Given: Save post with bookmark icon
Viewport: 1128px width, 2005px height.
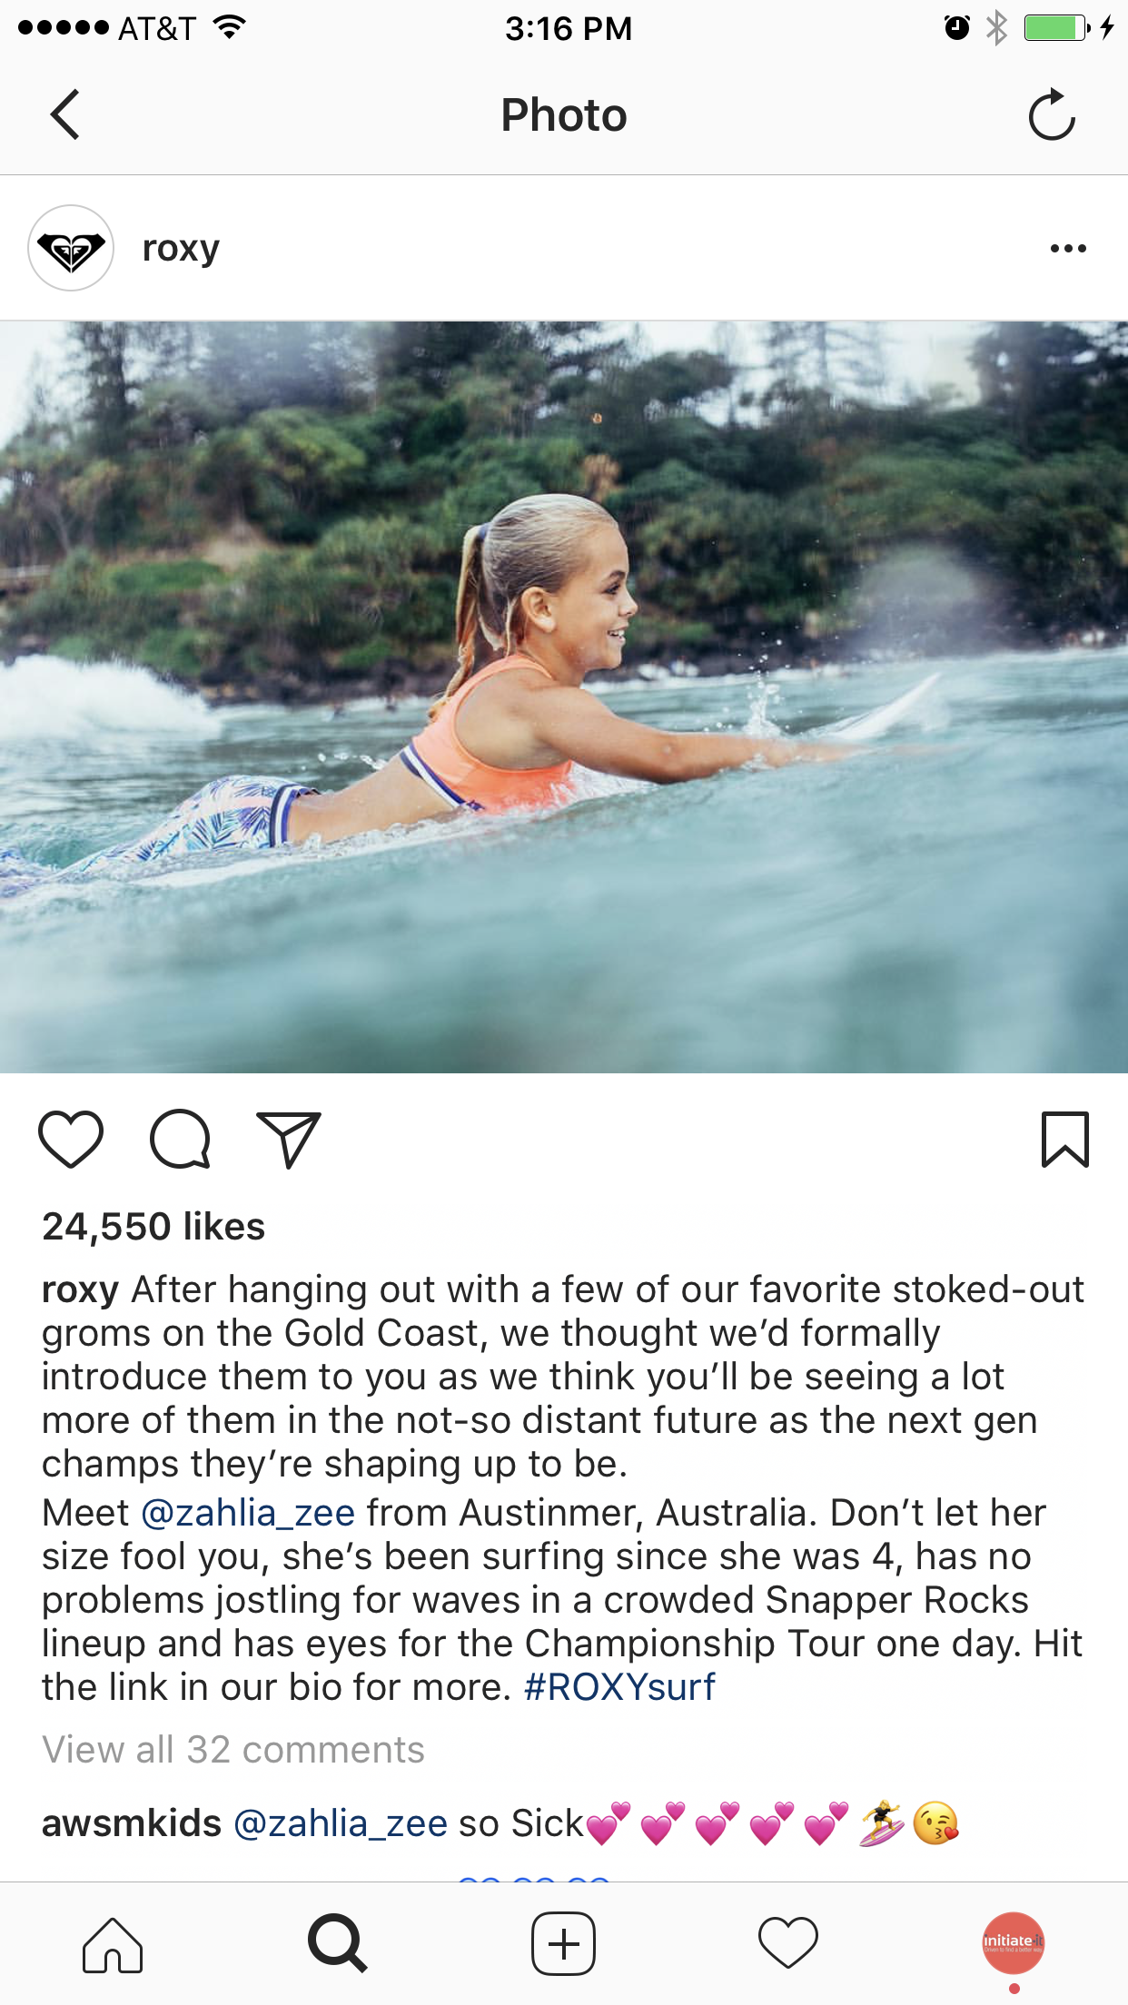Looking at the screenshot, I should 1064,1139.
